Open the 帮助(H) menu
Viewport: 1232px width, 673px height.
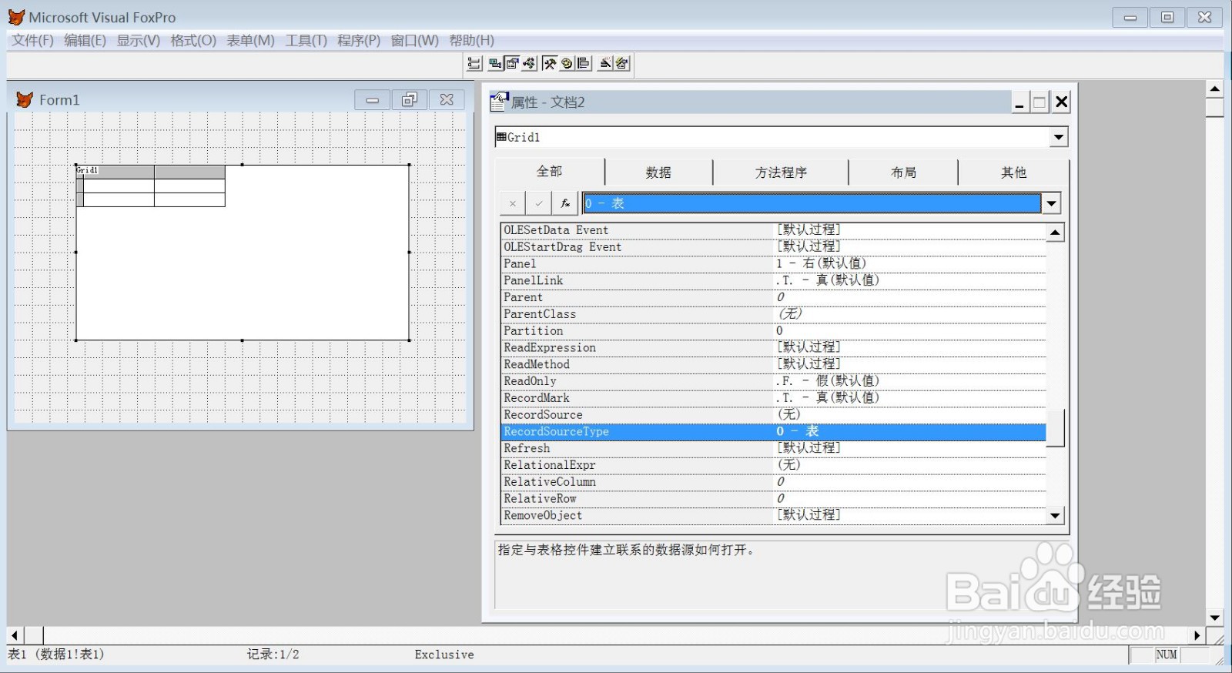[472, 40]
